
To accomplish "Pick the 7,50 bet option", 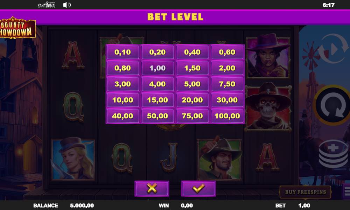I will pos(227,84).
